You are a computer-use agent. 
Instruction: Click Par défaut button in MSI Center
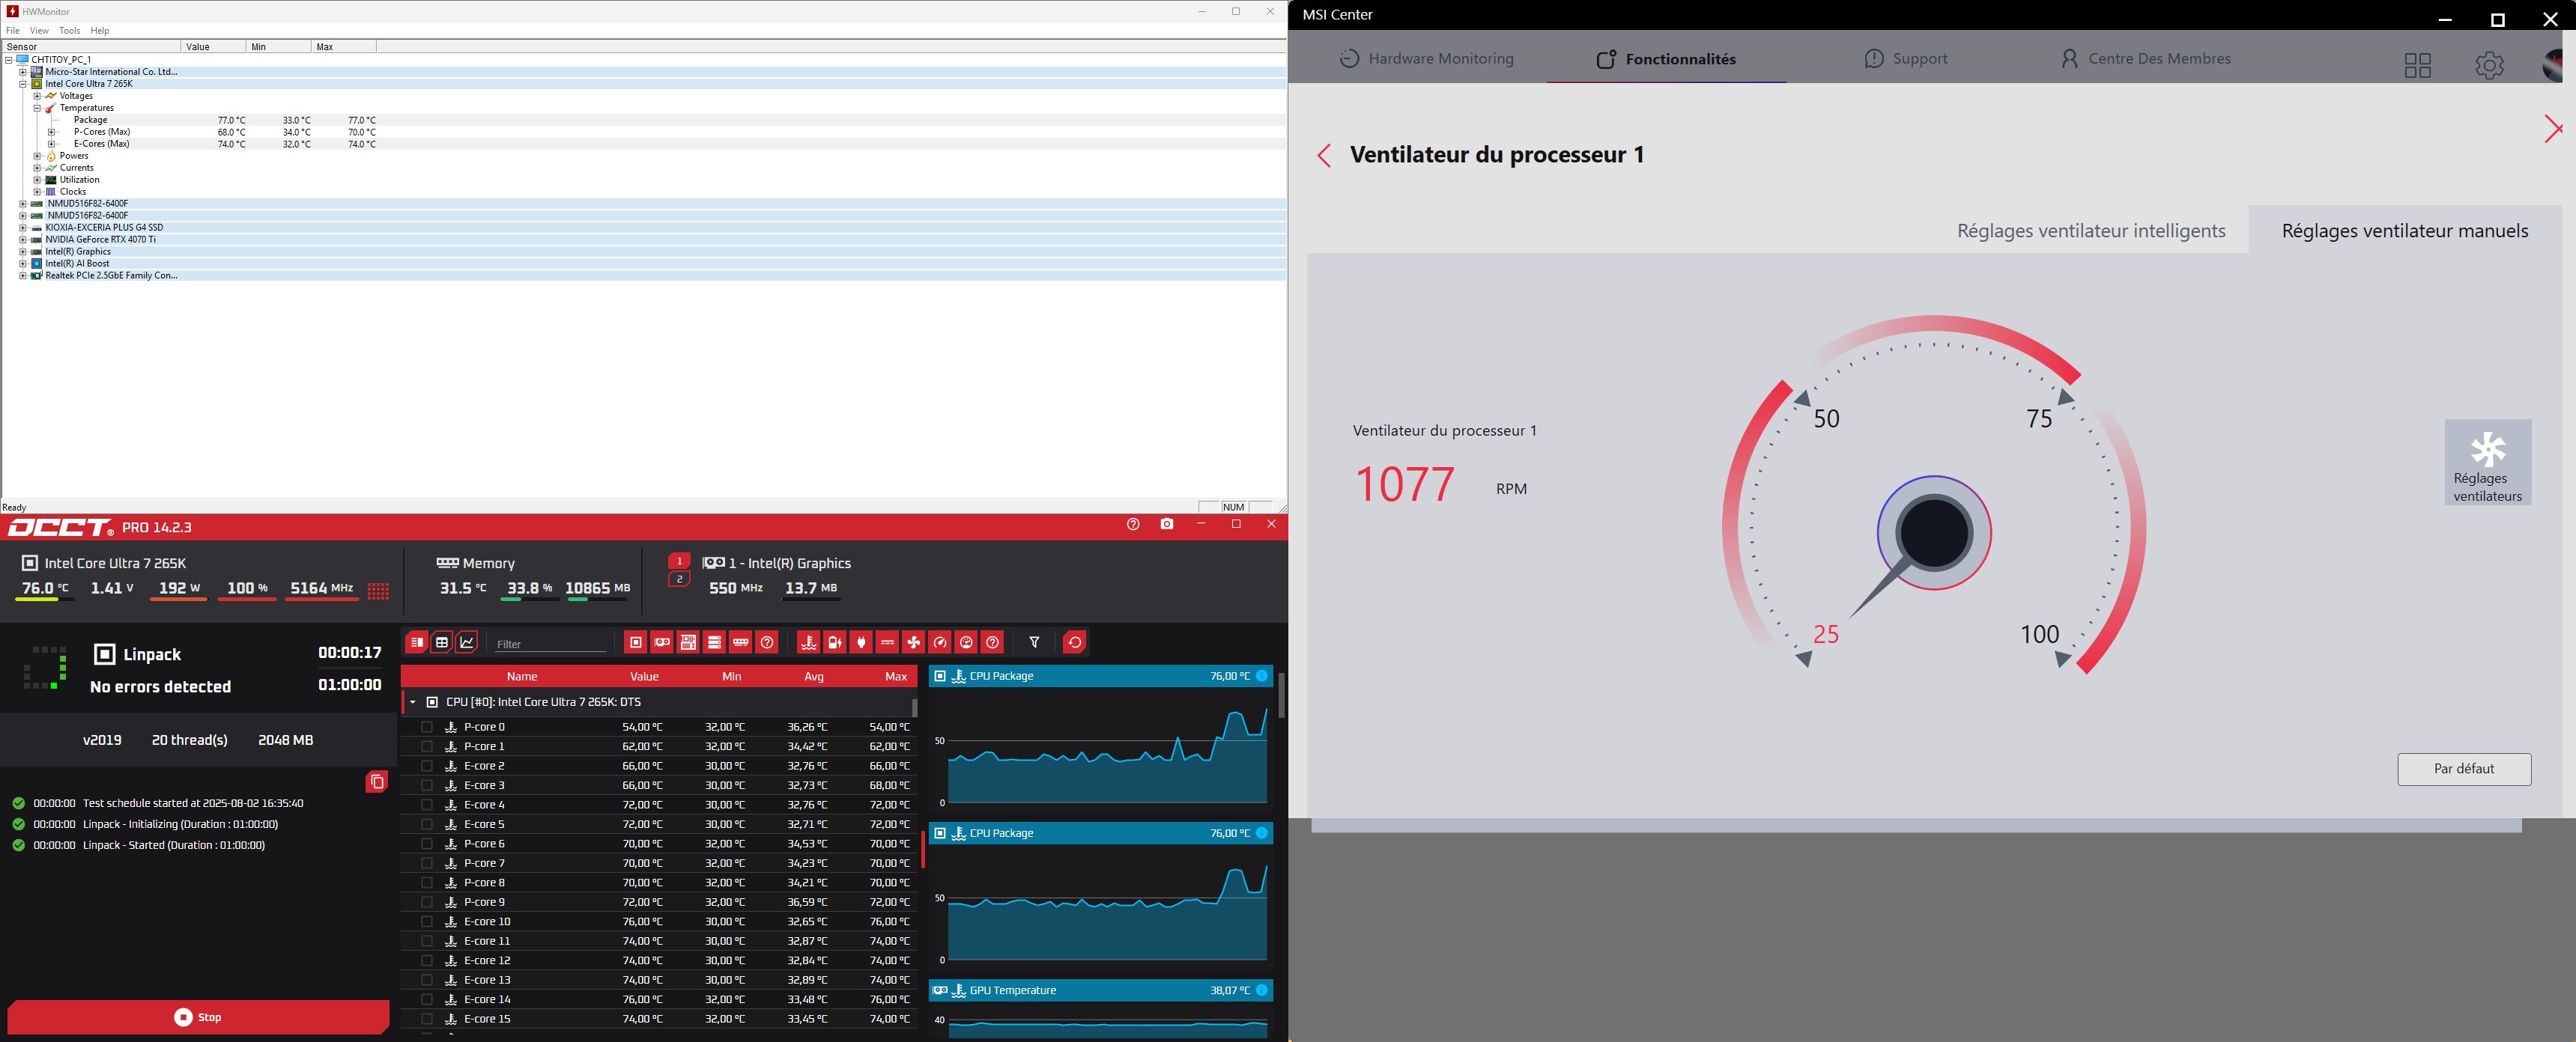point(2464,770)
